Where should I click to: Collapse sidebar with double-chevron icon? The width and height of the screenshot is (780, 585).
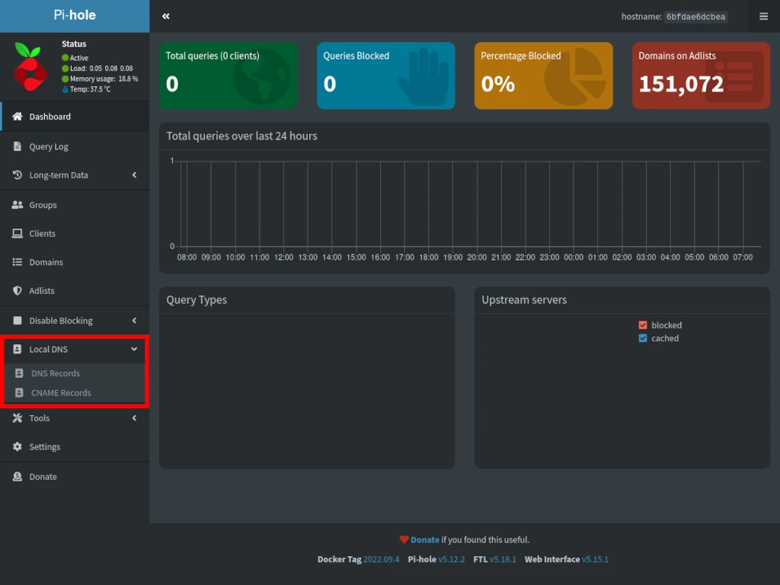click(x=165, y=17)
